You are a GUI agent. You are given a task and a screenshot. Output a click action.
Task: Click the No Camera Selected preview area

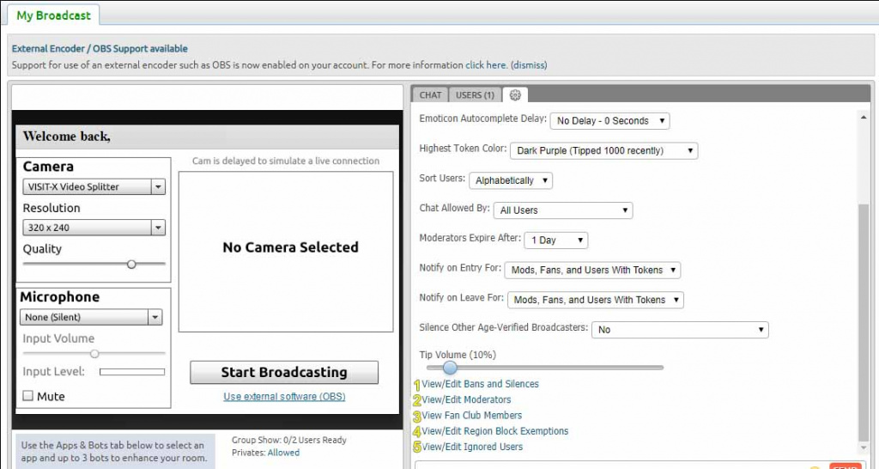pos(286,252)
